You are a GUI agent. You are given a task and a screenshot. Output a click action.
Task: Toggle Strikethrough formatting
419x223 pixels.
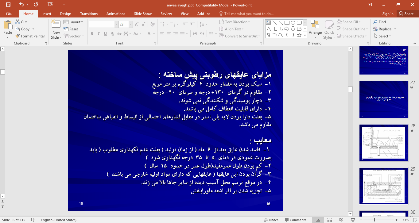tap(119, 34)
